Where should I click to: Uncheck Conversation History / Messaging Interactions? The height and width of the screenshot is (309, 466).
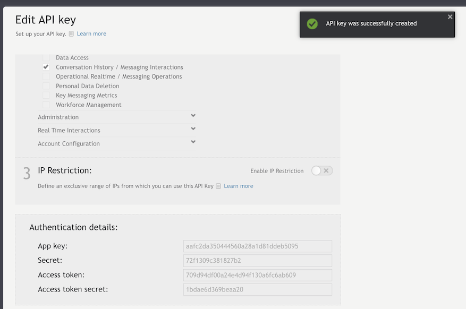[46, 67]
